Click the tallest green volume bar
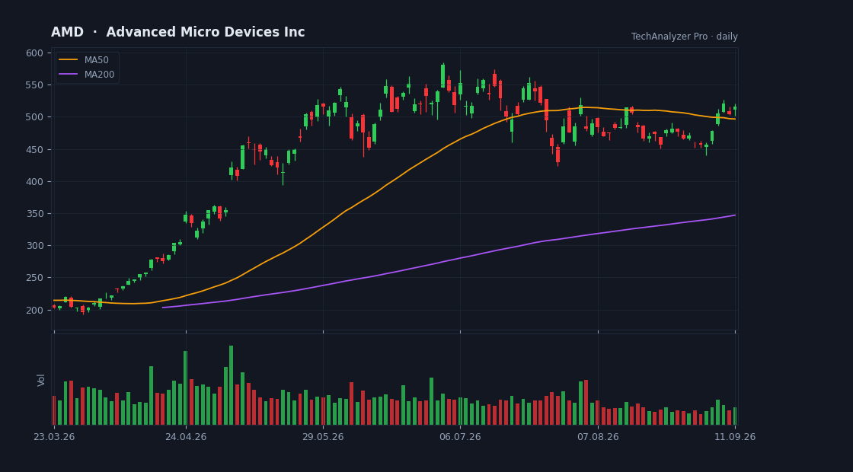Image resolution: width=853 pixels, height=472 pixels. tap(232, 385)
